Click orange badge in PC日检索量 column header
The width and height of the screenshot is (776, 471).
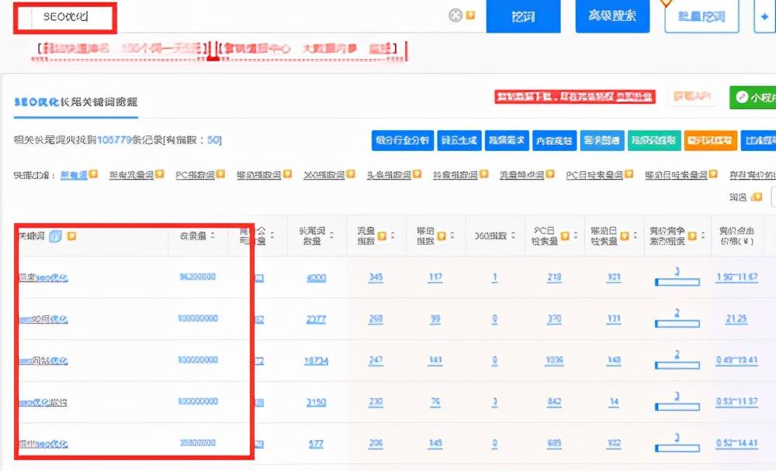point(566,235)
